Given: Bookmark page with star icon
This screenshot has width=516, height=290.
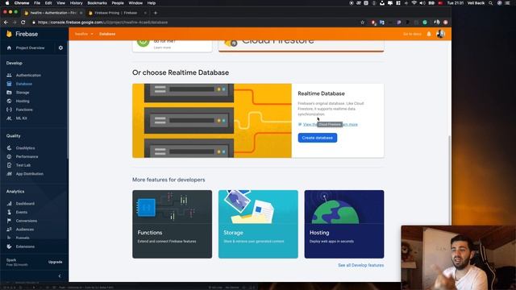Looking at the screenshot, I should 363,23.
